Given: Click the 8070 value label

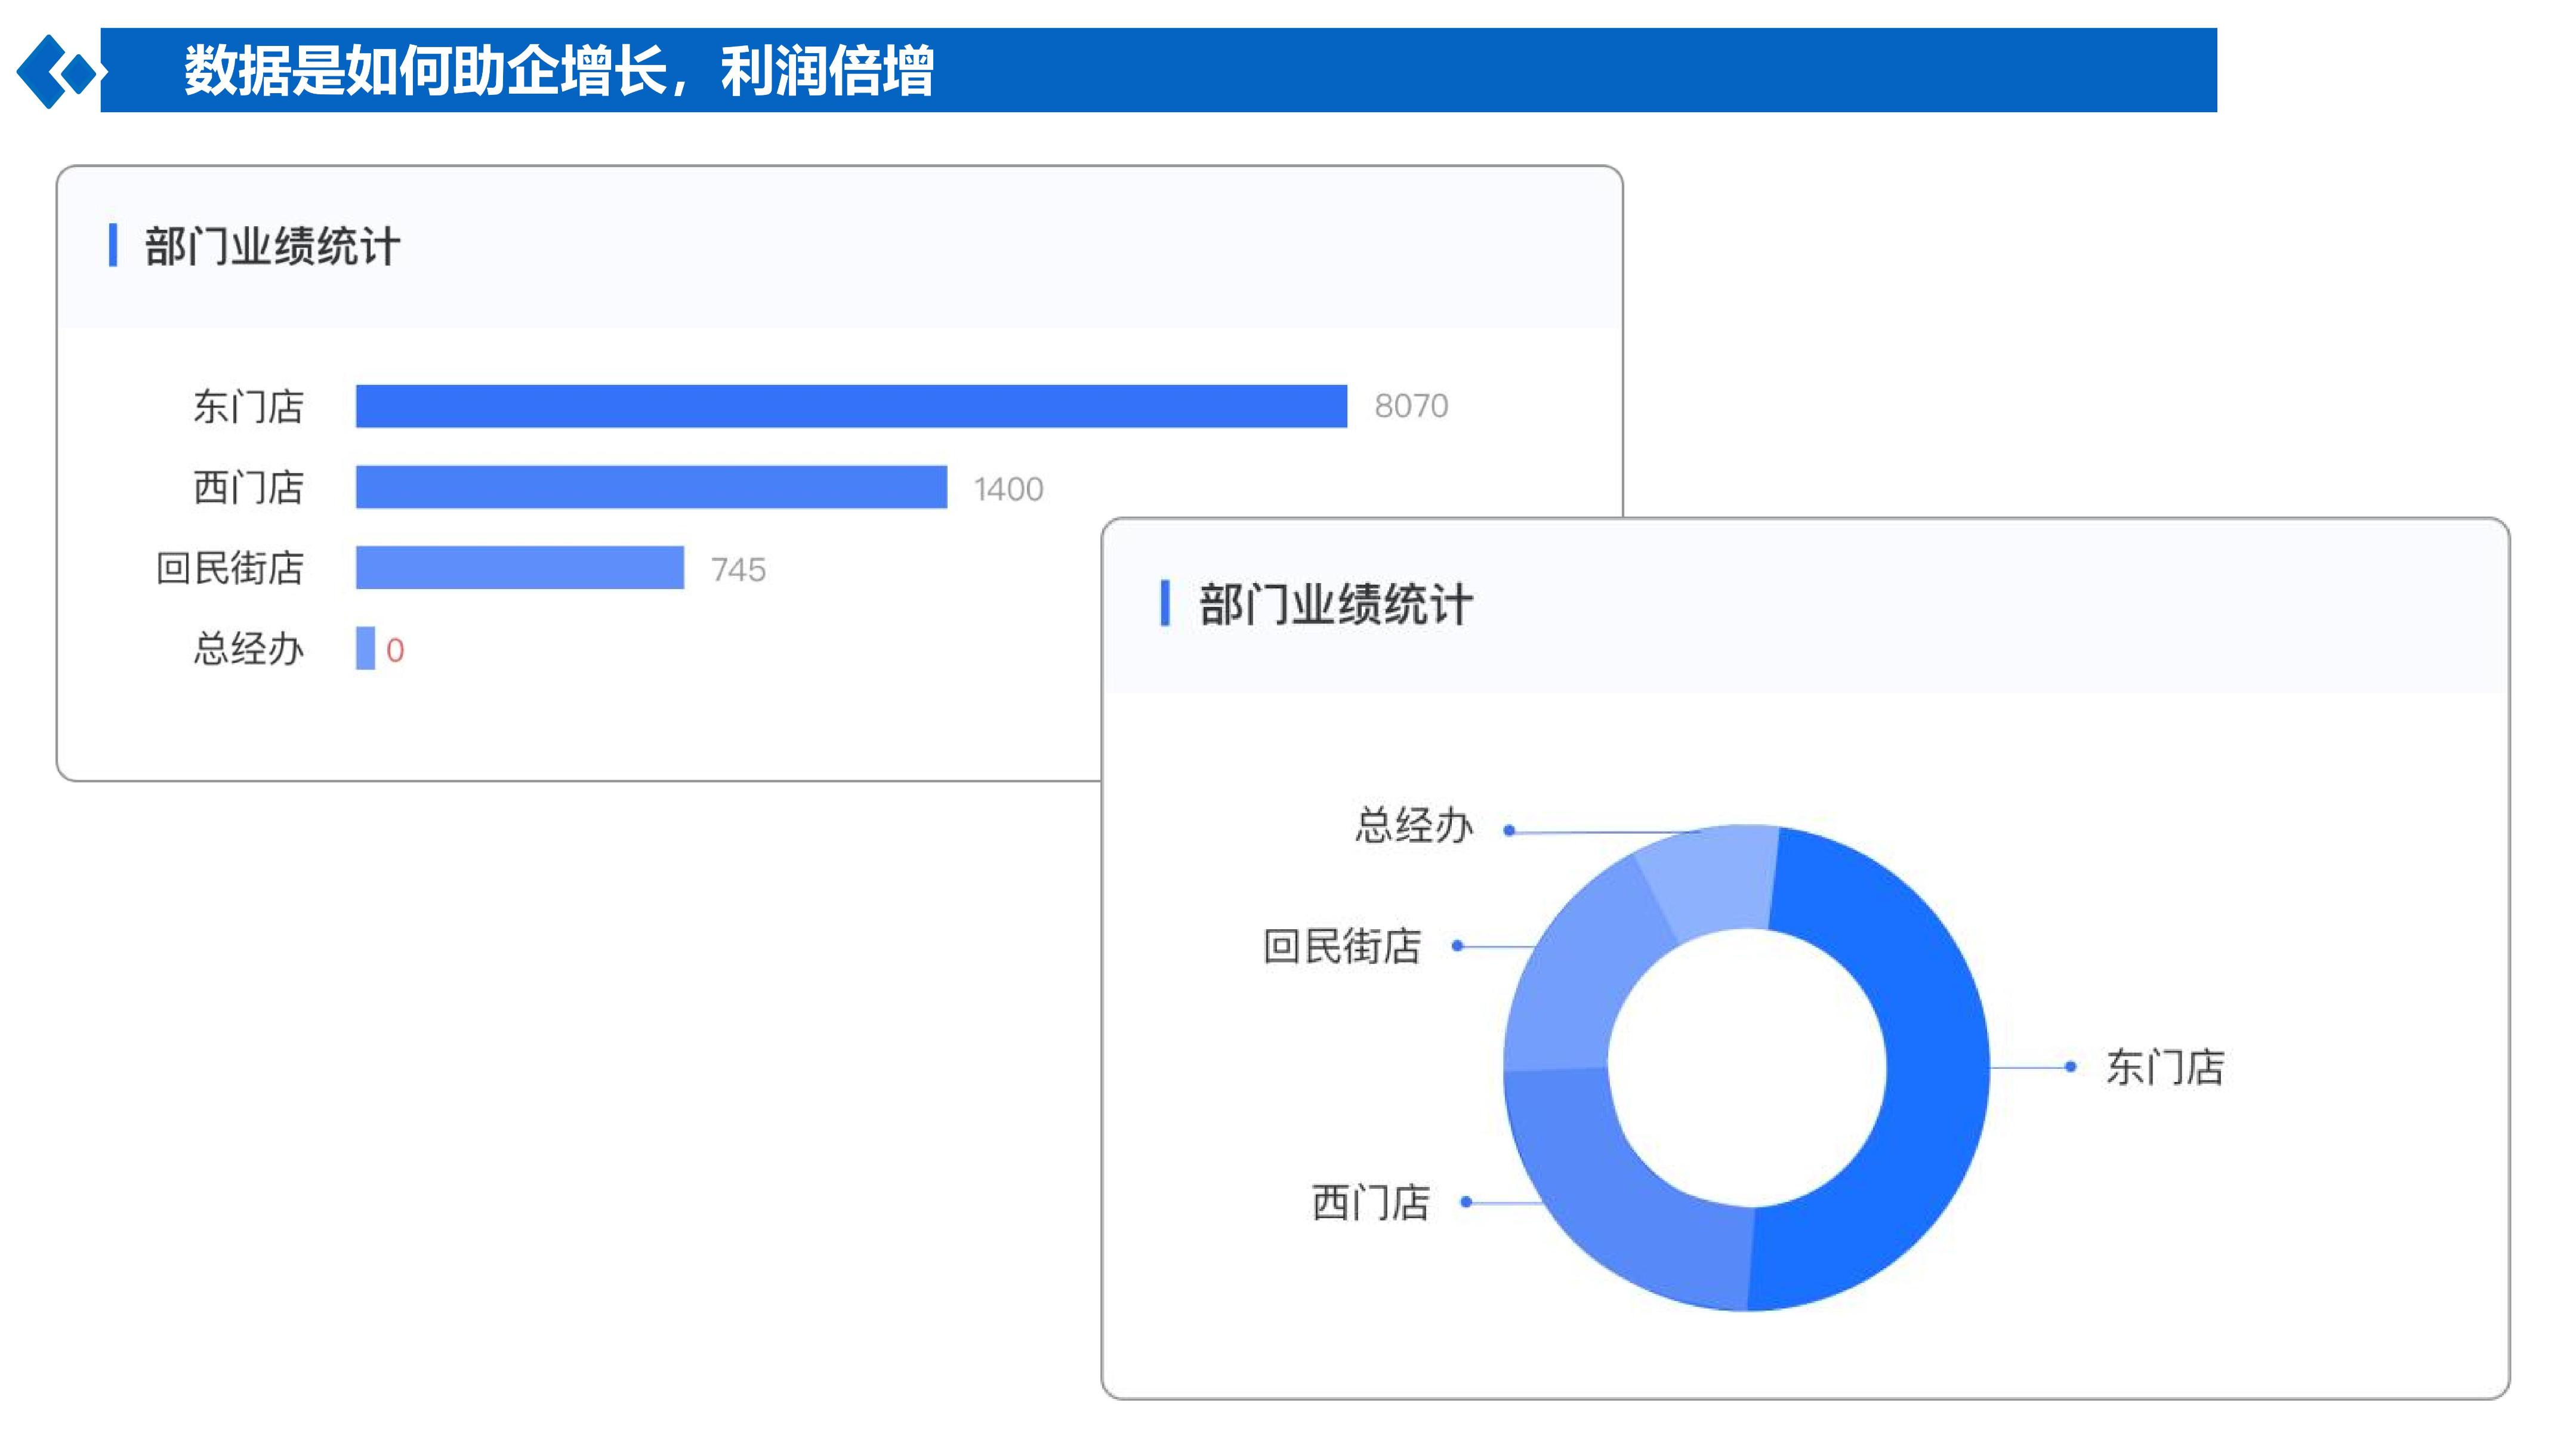Looking at the screenshot, I should pos(1411,406).
